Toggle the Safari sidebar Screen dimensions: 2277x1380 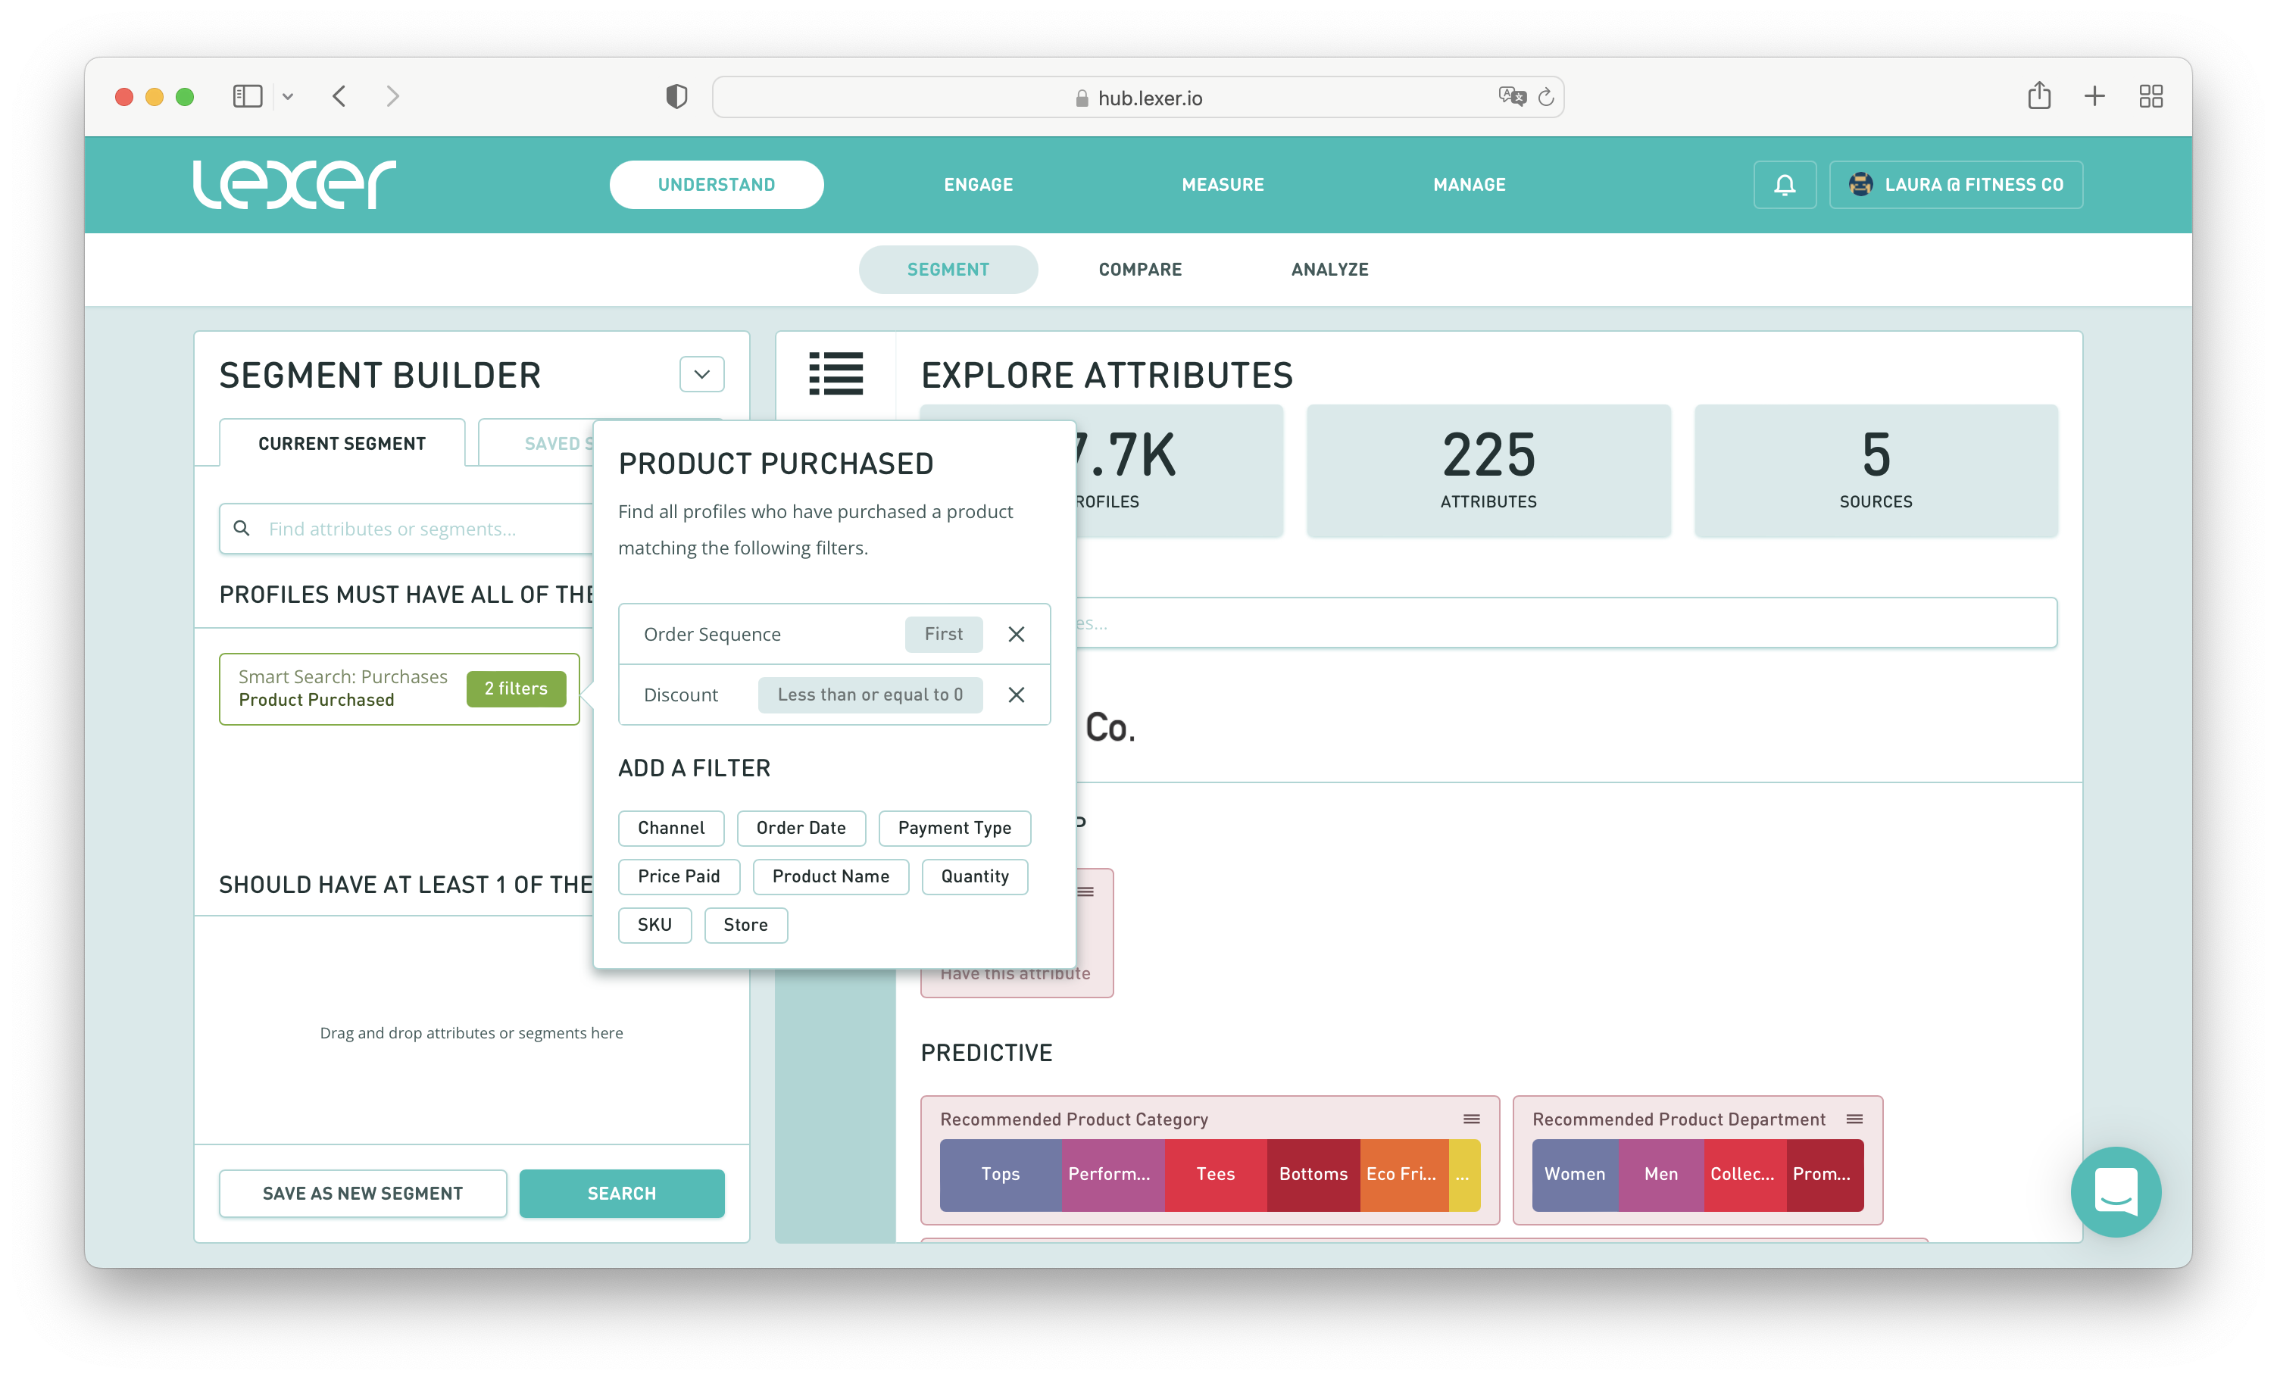pyautogui.click(x=248, y=96)
